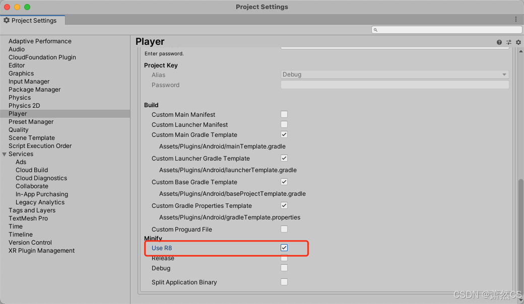Screen dimensions: 524x304
Task: Uncheck Custom Main Gradle Template
Action: click(284, 134)
